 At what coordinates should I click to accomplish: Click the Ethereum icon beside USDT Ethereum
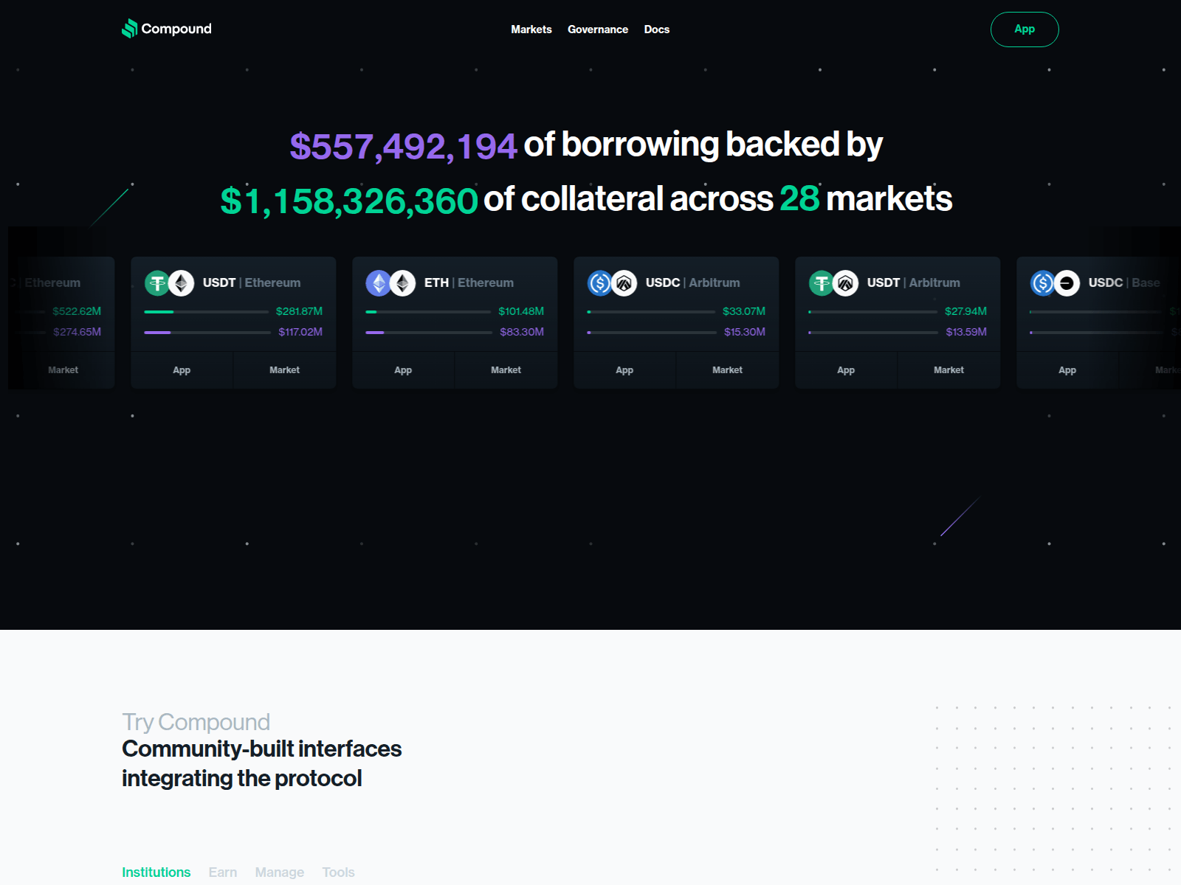182,282
